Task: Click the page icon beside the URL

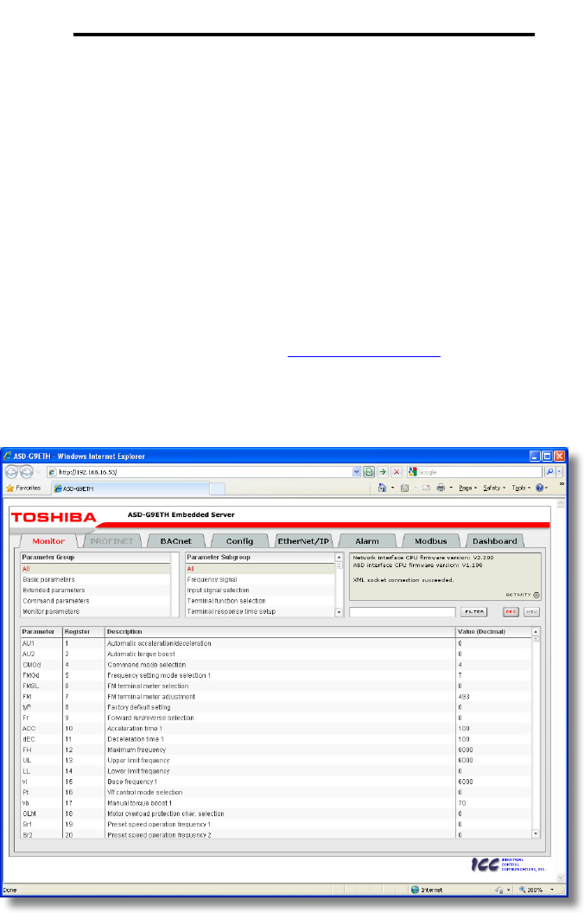Action: [x=53, y=472]
